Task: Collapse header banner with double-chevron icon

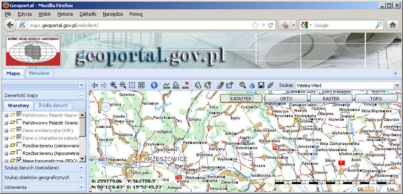Action: 395,73
